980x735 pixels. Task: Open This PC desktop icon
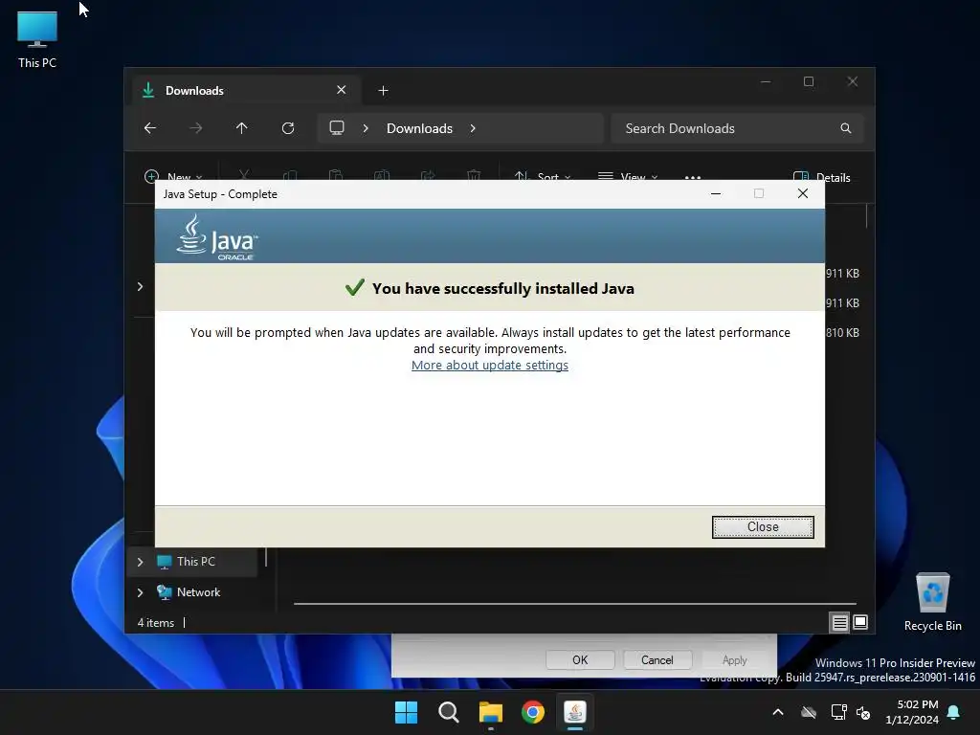point(37,39)
